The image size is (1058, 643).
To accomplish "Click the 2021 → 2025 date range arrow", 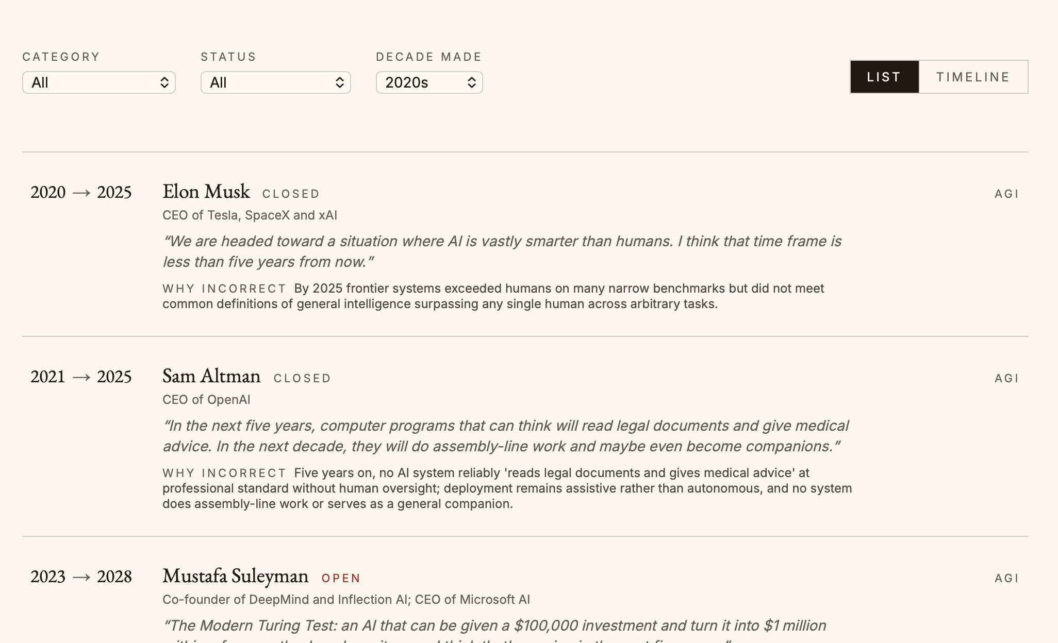I will [x=81, y=377].
